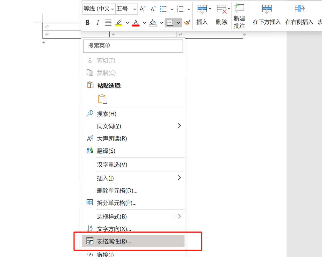This screenshot has height=257, width=322.
Task: Click the 翻译 Translate icon
Action: [89, 151]
